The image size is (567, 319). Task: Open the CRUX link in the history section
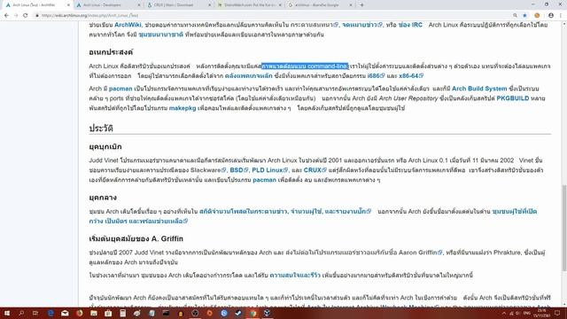coord(315,170)
